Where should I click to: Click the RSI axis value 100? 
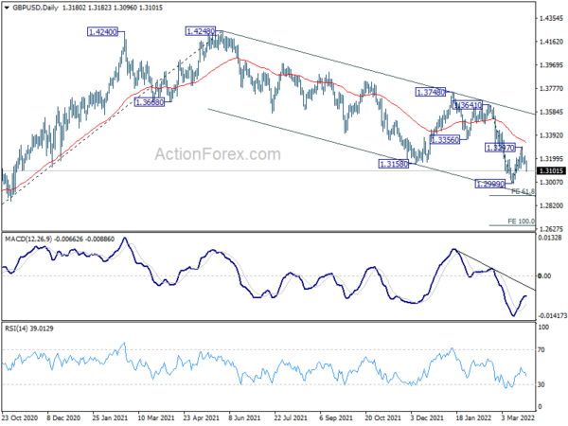point(543,328)
